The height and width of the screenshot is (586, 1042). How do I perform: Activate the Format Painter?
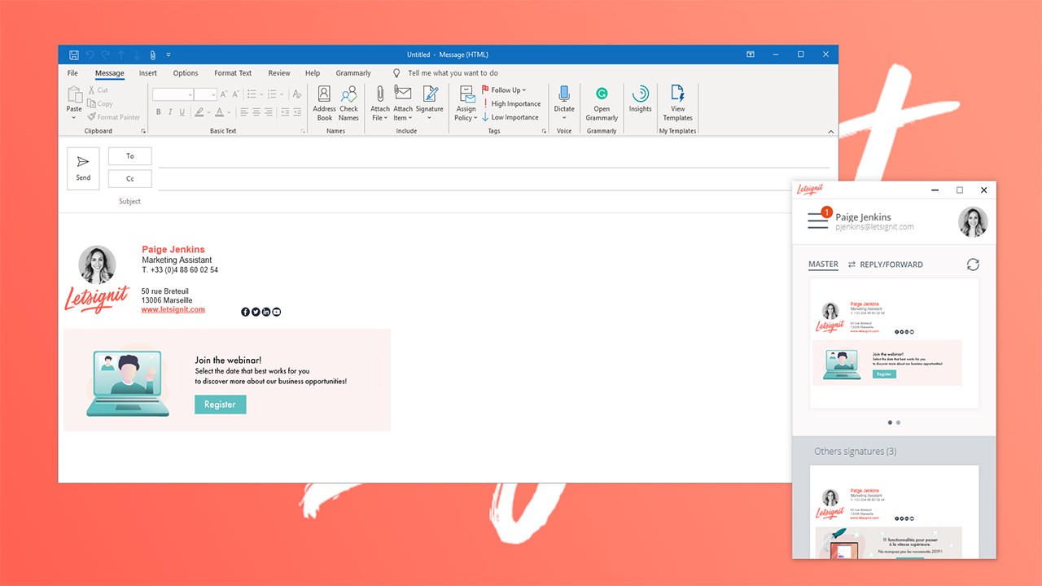(x=114, y=117)
